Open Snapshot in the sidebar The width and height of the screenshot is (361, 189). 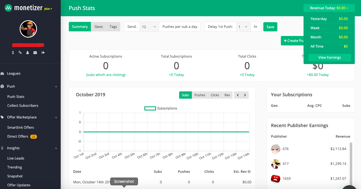pyautogui.click(x=15, y=176)
